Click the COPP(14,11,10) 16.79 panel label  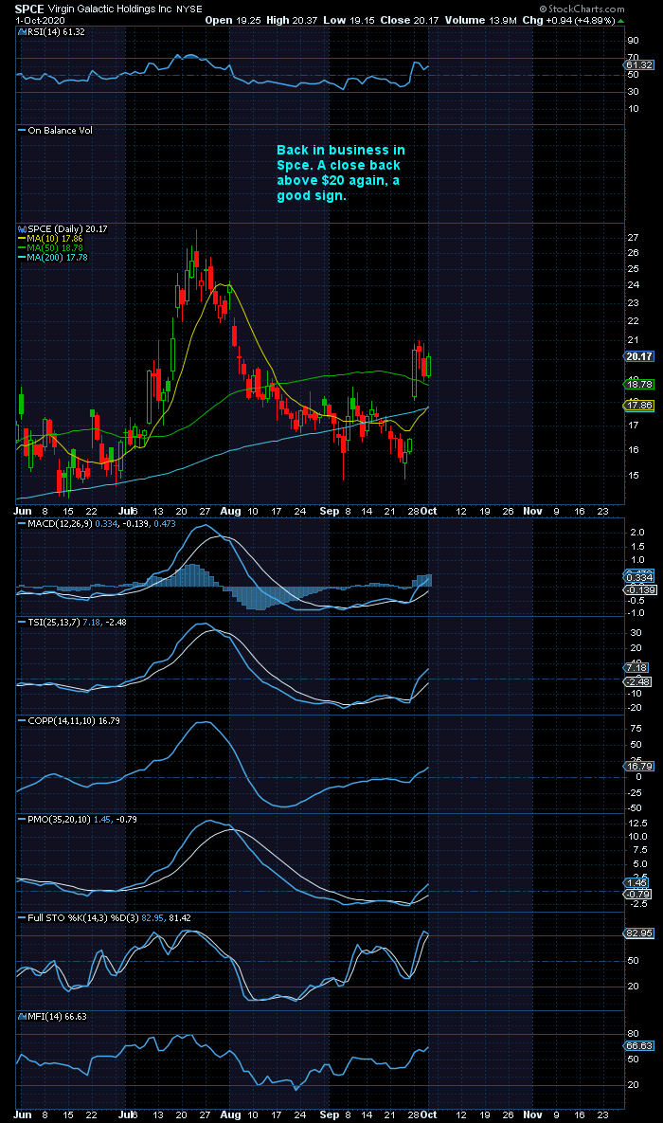[x=69, y=720]
